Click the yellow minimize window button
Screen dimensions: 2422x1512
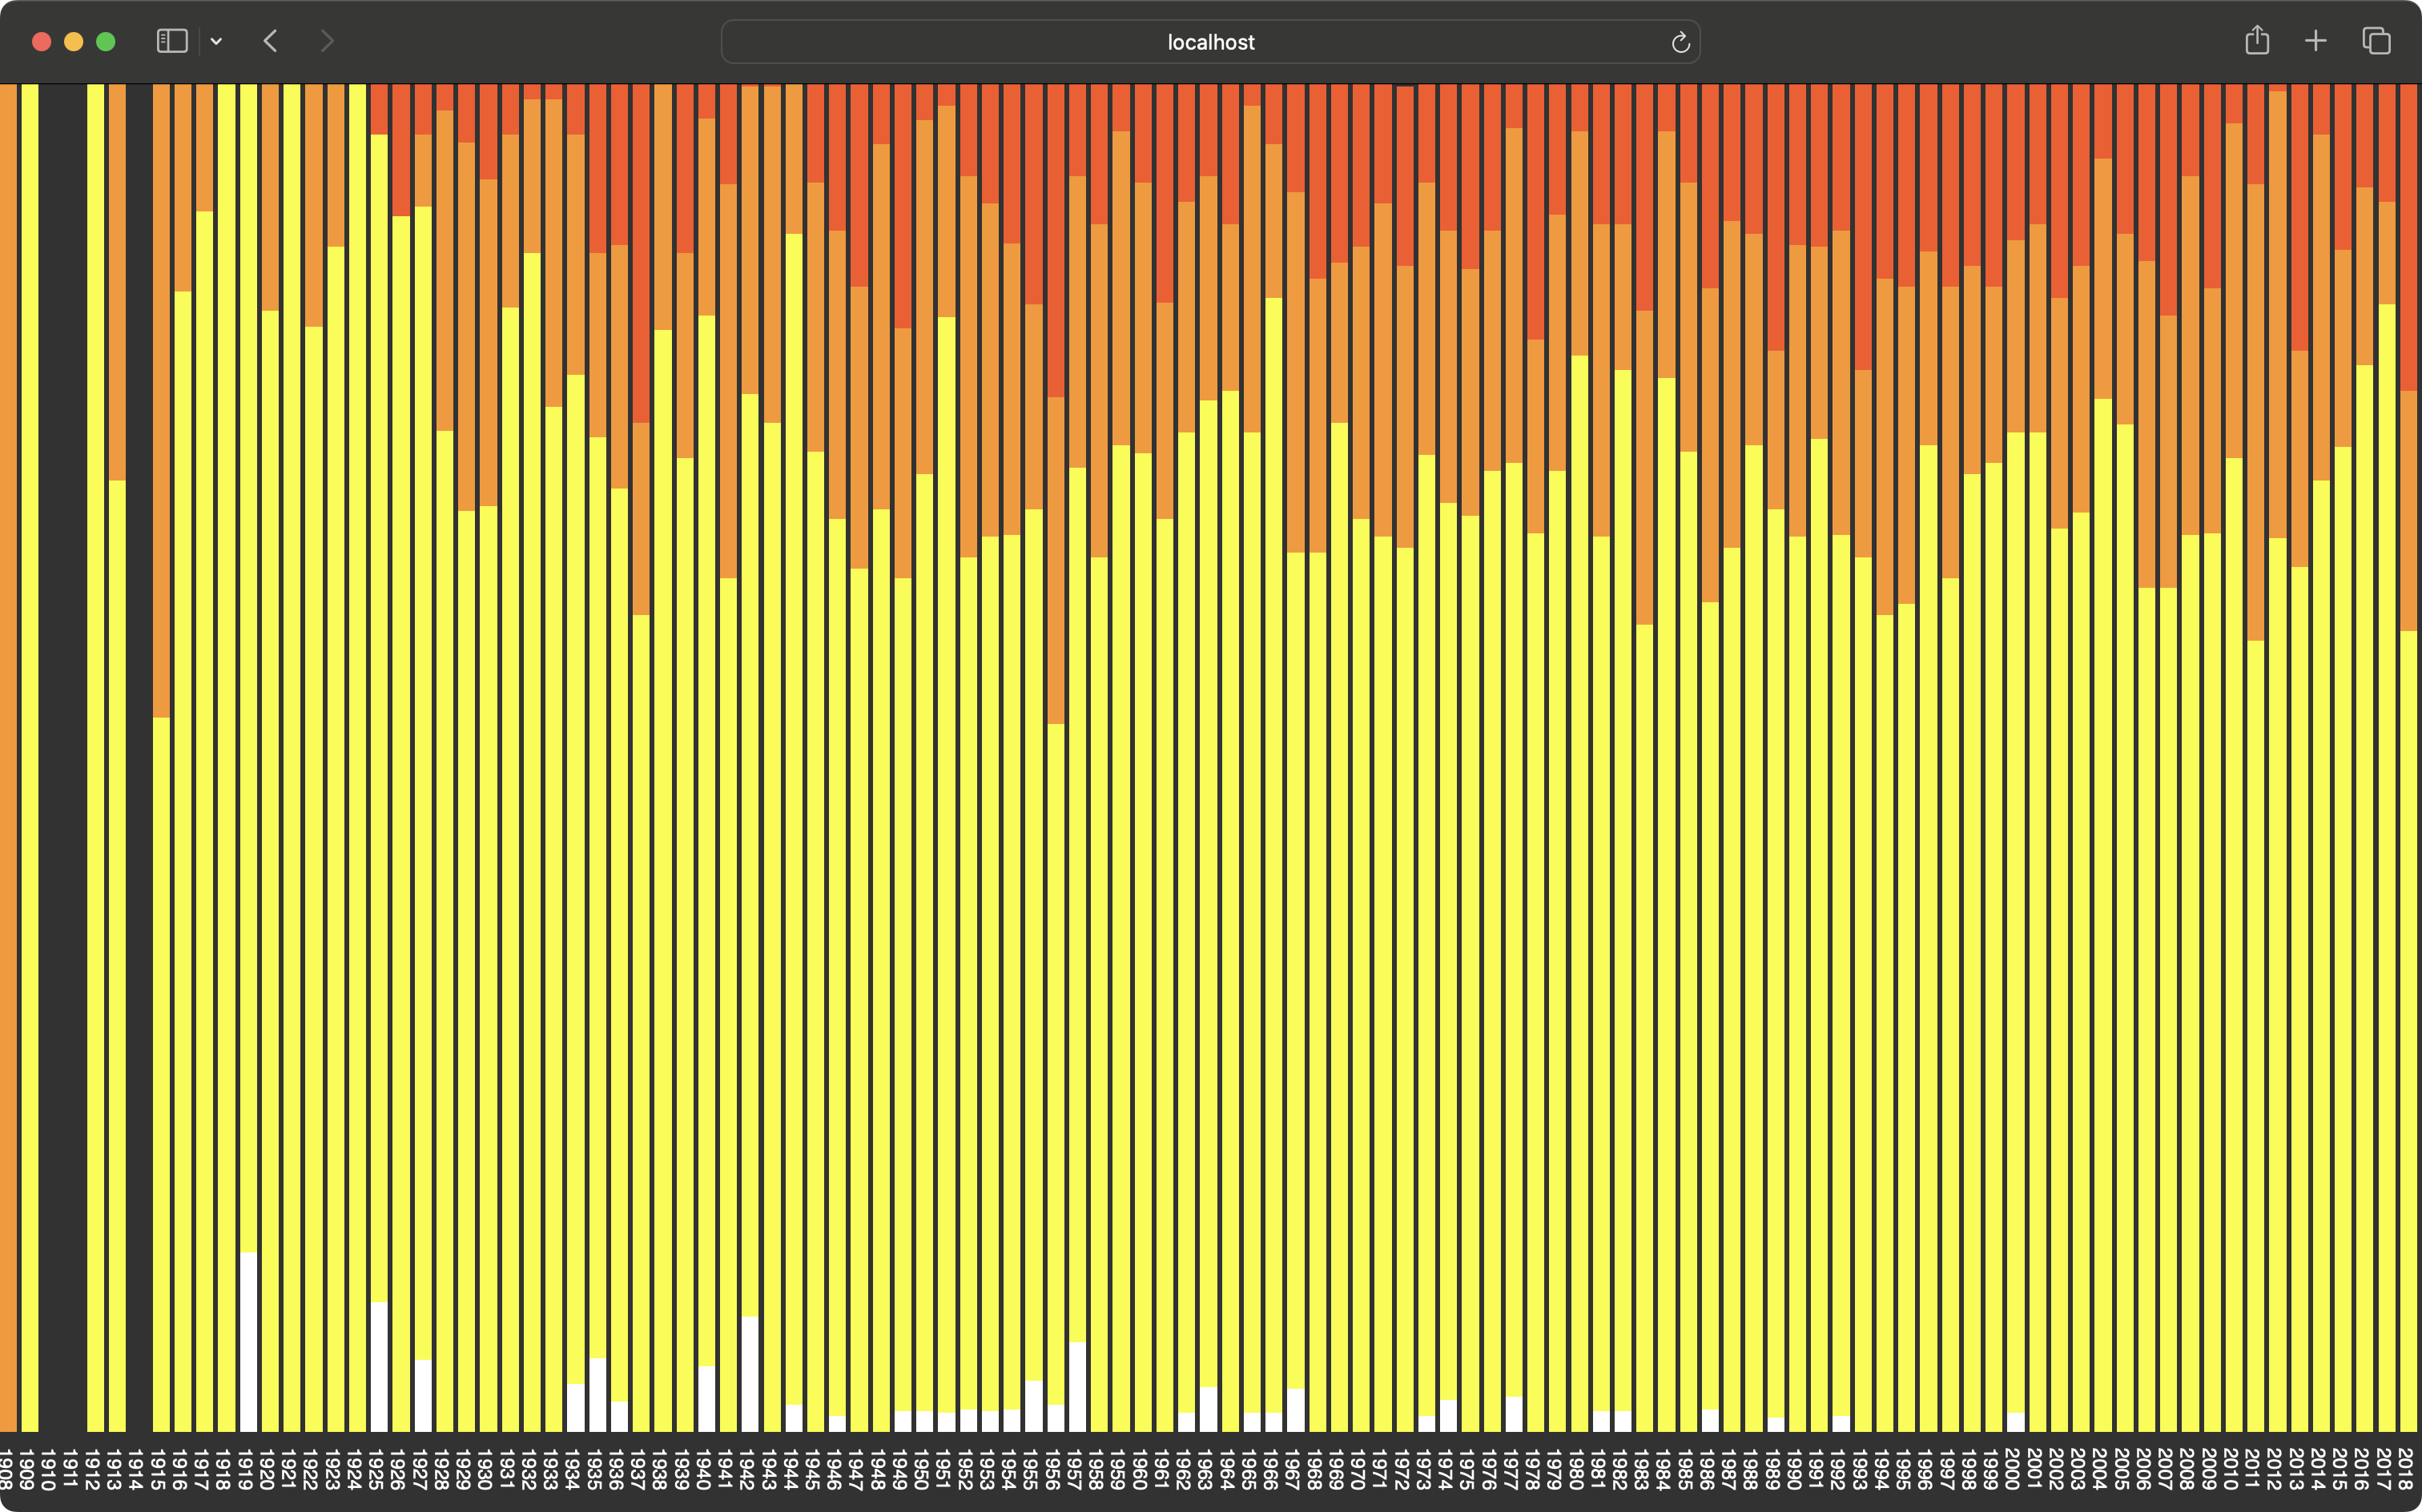(73, 41)
